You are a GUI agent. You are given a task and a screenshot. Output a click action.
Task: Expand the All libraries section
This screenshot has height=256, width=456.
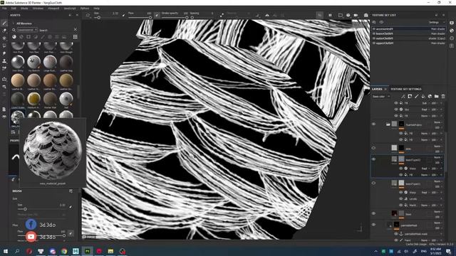13,23
